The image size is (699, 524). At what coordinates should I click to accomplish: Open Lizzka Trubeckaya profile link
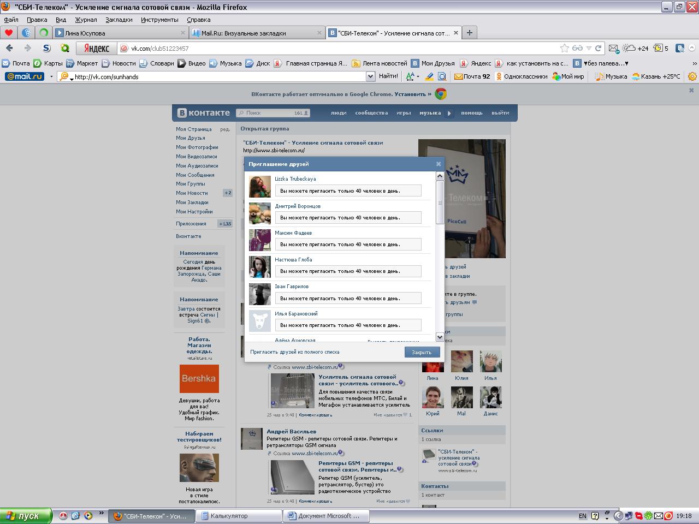[295, 179]
